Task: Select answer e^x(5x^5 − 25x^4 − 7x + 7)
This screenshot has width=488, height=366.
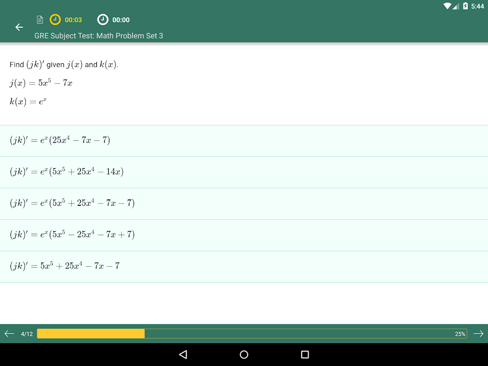Action: pyautogui.click(x=244, y=235)
